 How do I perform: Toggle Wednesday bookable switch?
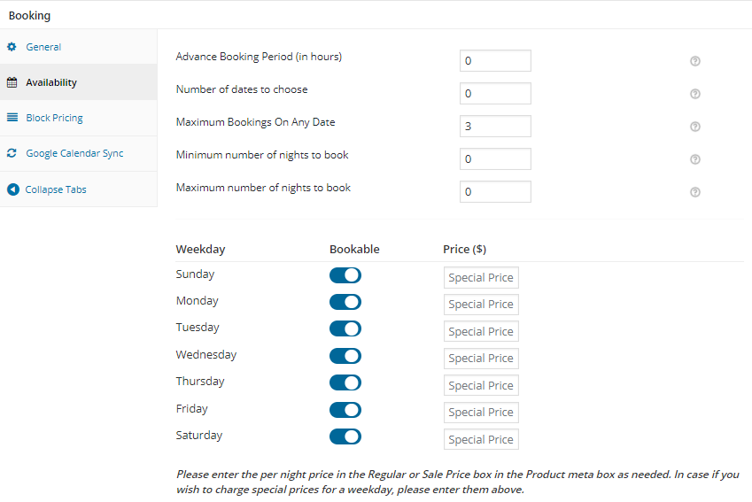[345, 356]
